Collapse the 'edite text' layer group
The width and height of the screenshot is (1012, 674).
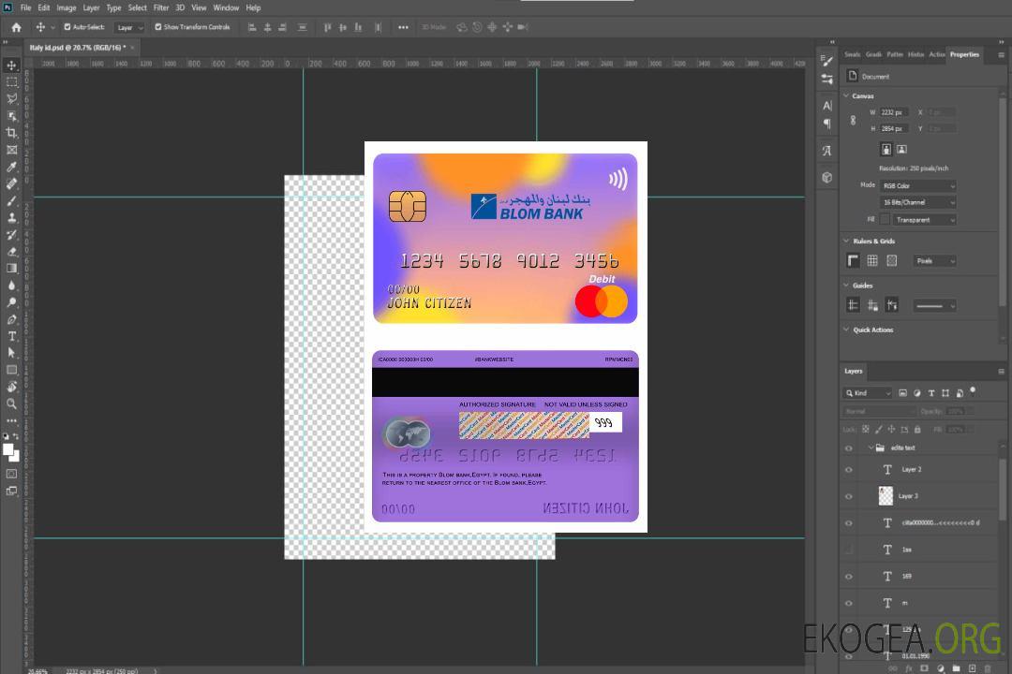tap(871, 447)
